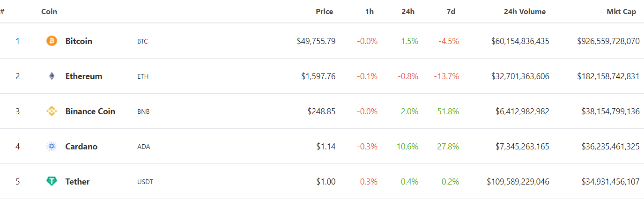Open the Binance Coin name link

click(x=90, y=111)
